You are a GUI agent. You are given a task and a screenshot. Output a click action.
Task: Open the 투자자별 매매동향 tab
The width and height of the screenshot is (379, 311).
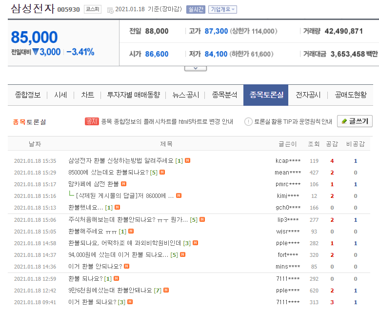134,95
